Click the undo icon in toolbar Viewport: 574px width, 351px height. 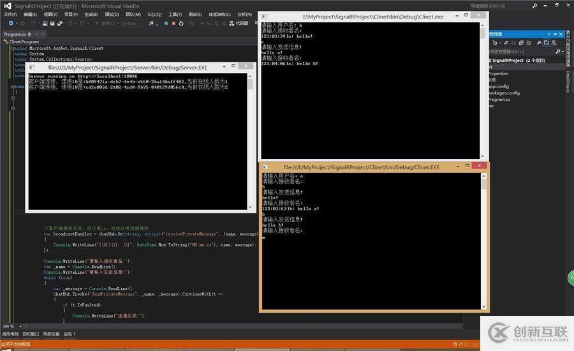click(70, 23)
